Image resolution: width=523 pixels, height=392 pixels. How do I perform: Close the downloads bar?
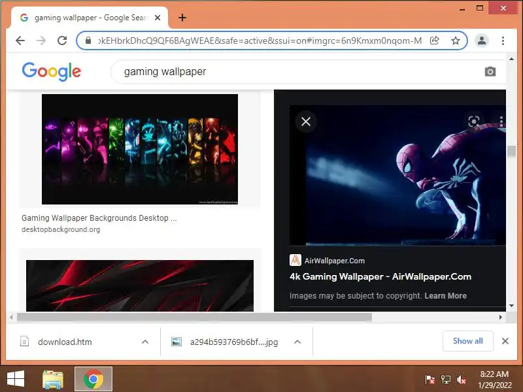click(x=505, y=341)
